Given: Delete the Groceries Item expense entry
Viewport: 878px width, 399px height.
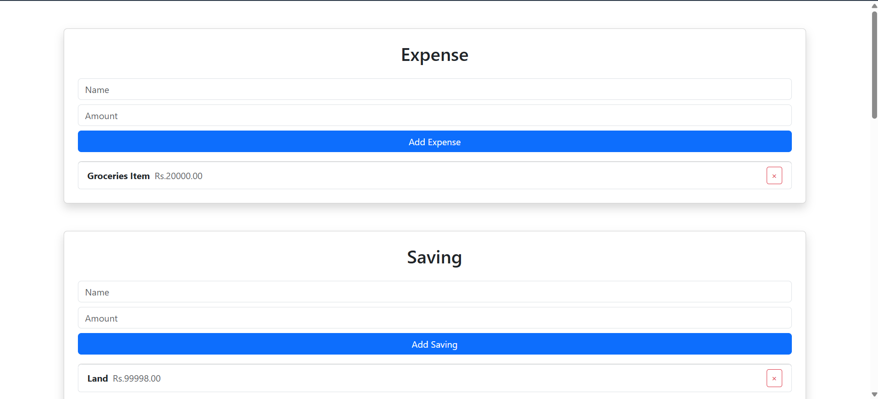Looking at the screenshot, I should [774, 175].
